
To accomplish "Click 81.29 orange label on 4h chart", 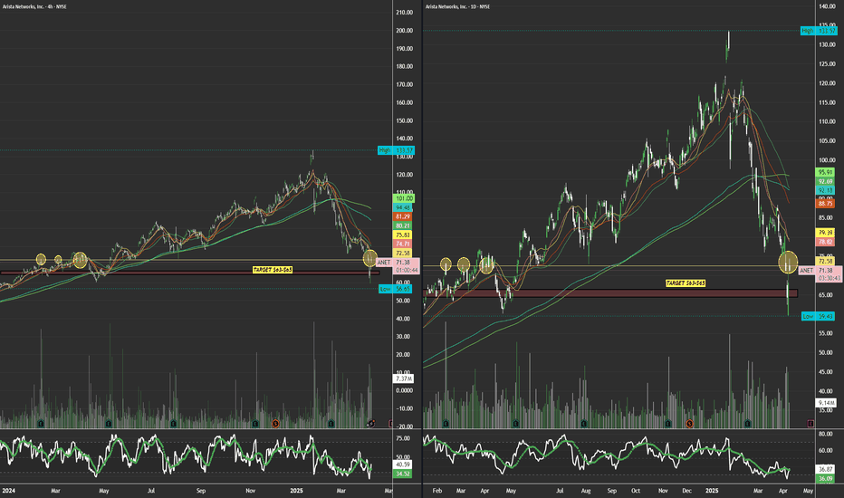I will (x=404, y=216).
